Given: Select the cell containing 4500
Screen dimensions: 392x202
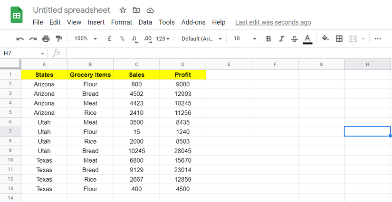Looking at the screenshot, I should click(183, 189).
